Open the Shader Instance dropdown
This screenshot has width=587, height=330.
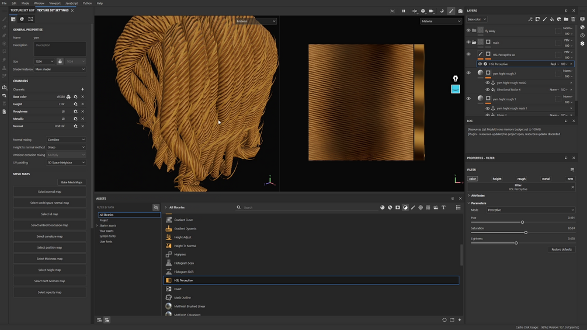[x=60, y=70]
